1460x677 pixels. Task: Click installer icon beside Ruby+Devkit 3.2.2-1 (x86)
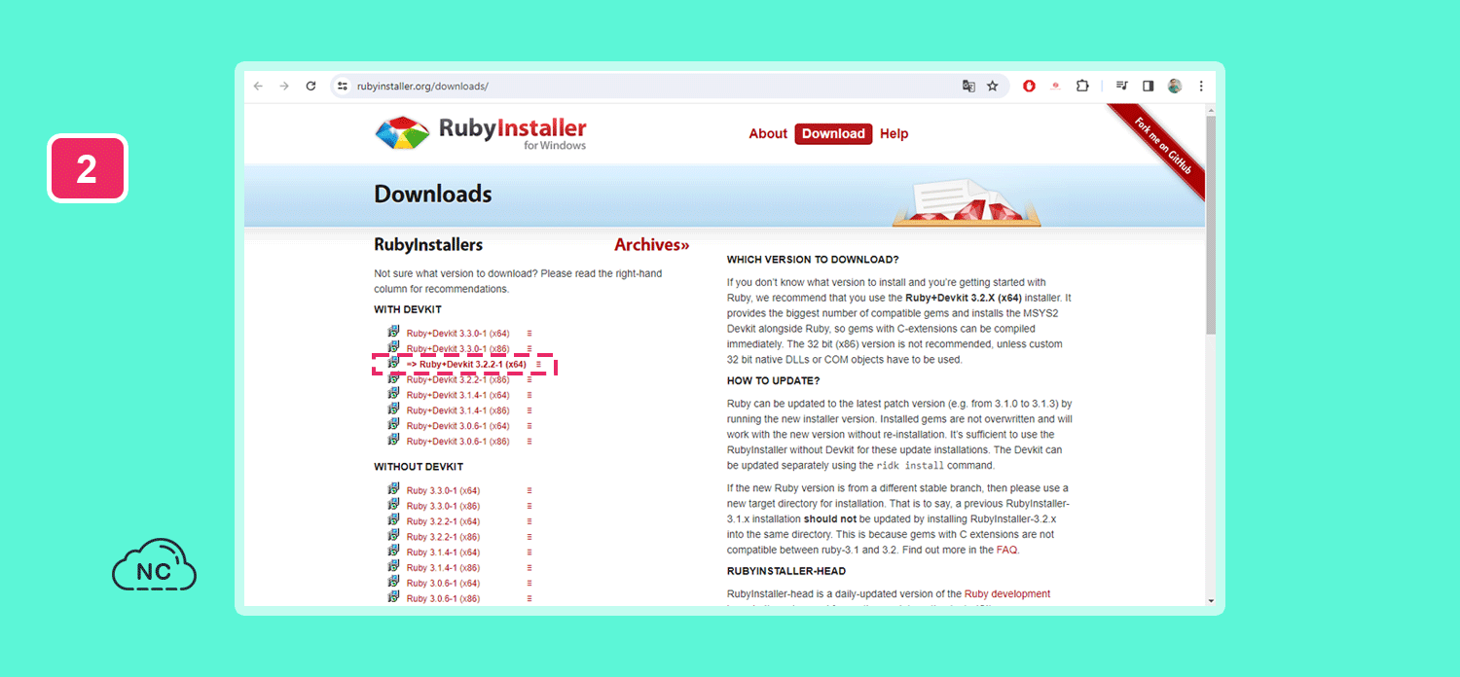point(393,377)
